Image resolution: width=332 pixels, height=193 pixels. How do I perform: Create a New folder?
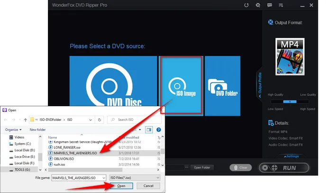click(37, 129)
